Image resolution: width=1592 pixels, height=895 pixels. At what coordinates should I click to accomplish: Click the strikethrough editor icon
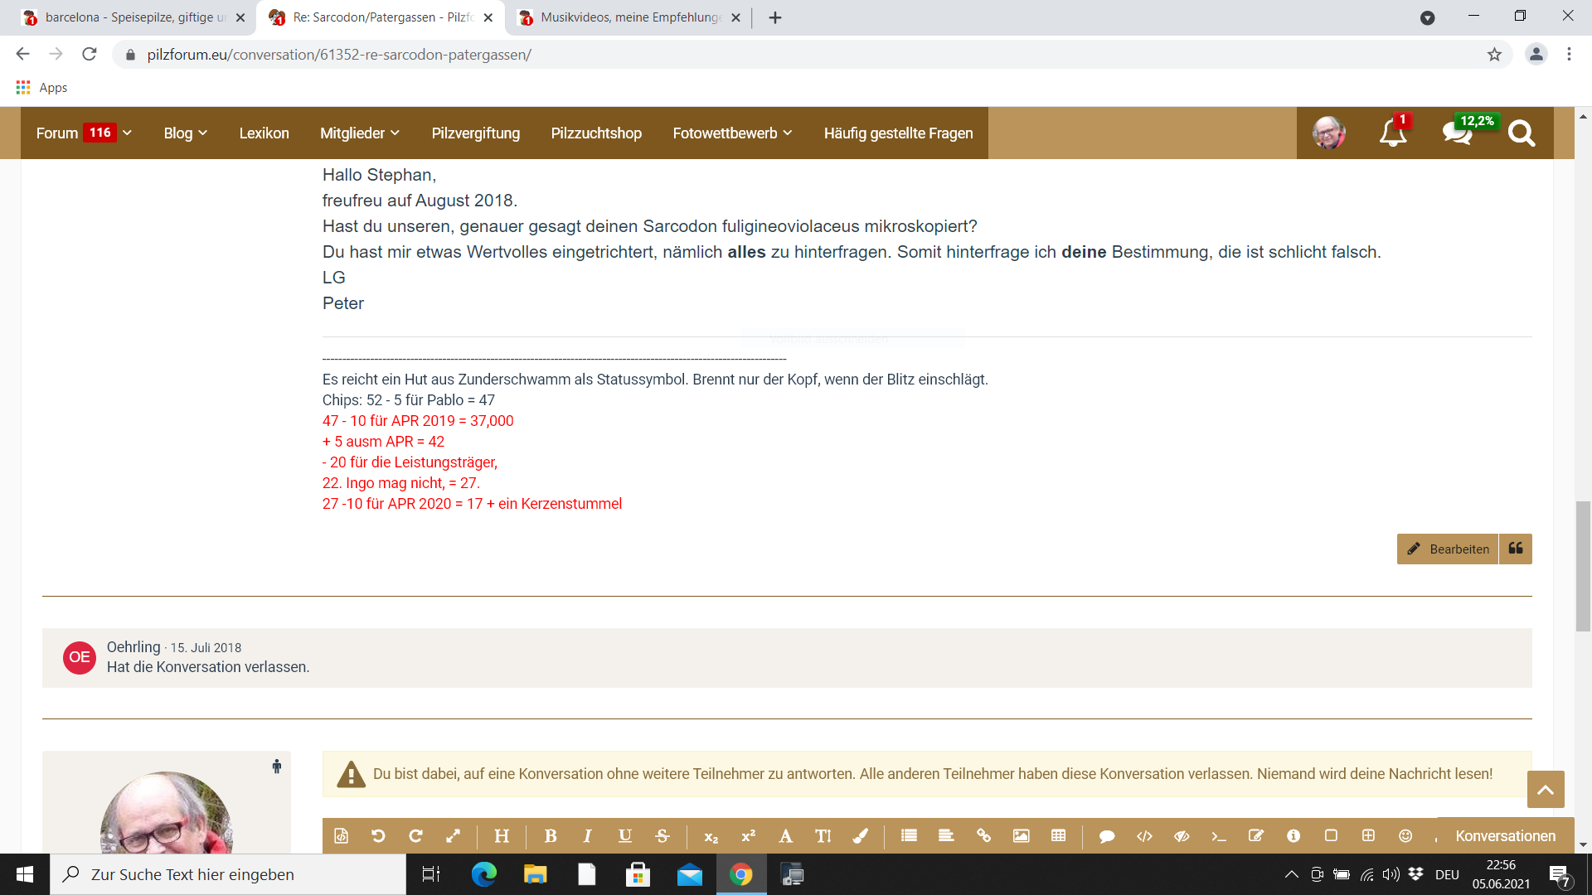click(x=663, y=836)
